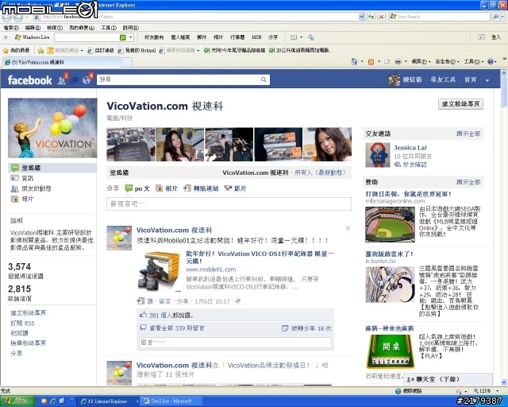Switch to Doc2.doc Microsoft Word in taskbar
The width and height of the screenshot is (508, 407).
170,401
